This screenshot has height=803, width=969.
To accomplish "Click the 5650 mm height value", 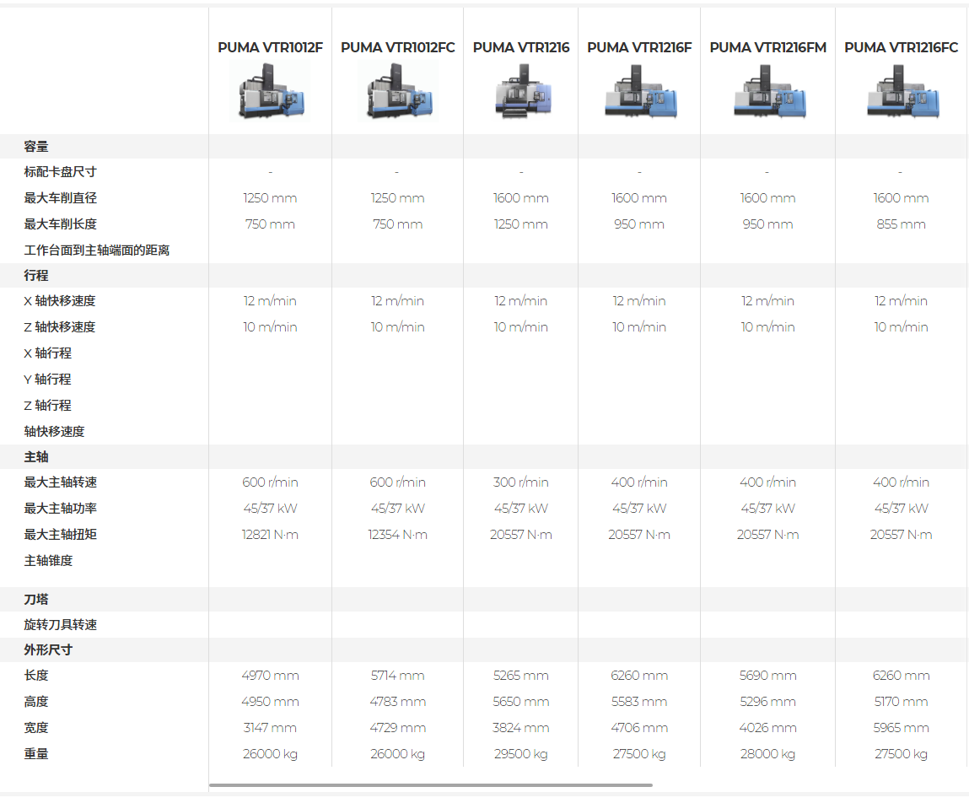I will (521, 702).
